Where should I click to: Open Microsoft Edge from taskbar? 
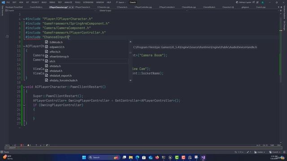[137, 157]
